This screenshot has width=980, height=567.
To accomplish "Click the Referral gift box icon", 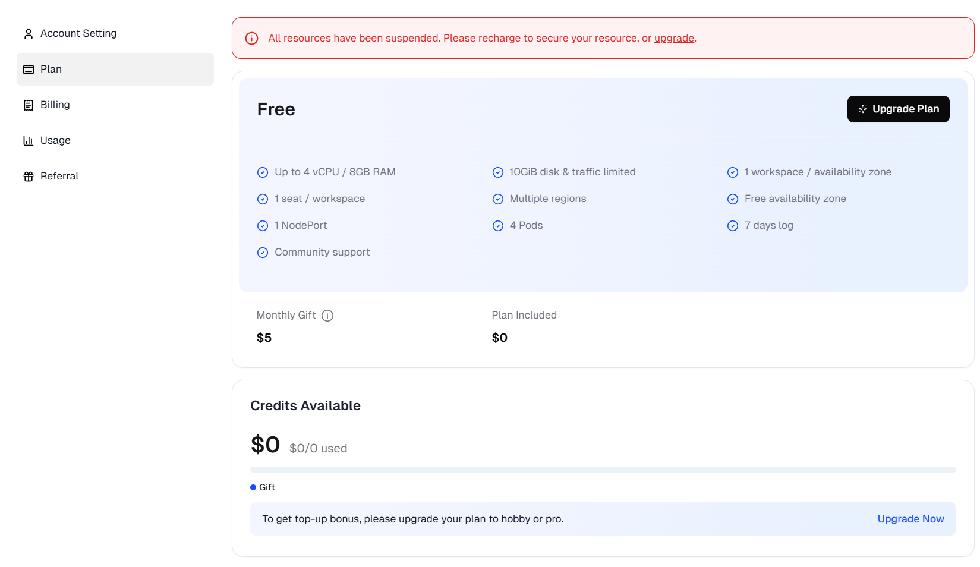I will (28, 177).
